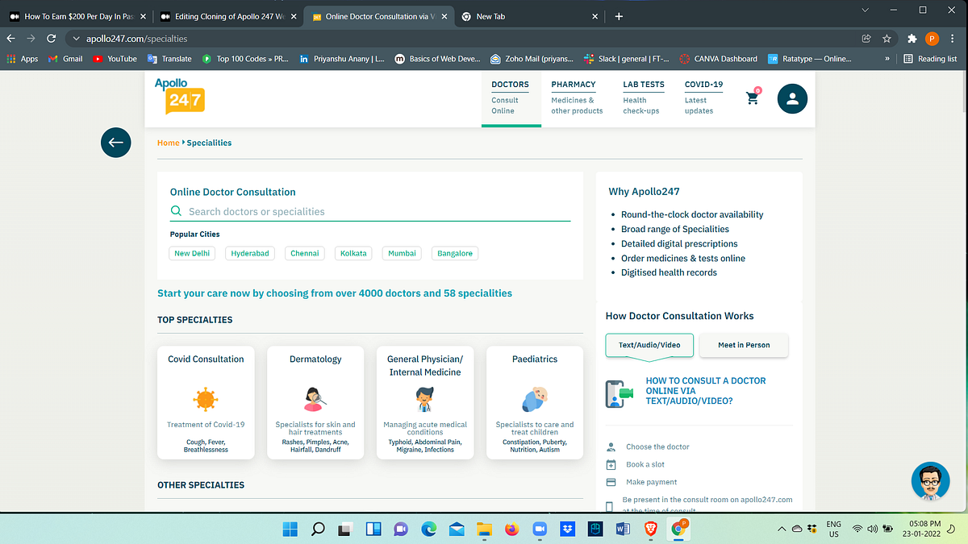Reload the page with refresh icon
This screenshot has height=544, width=968.
point(52,38)
